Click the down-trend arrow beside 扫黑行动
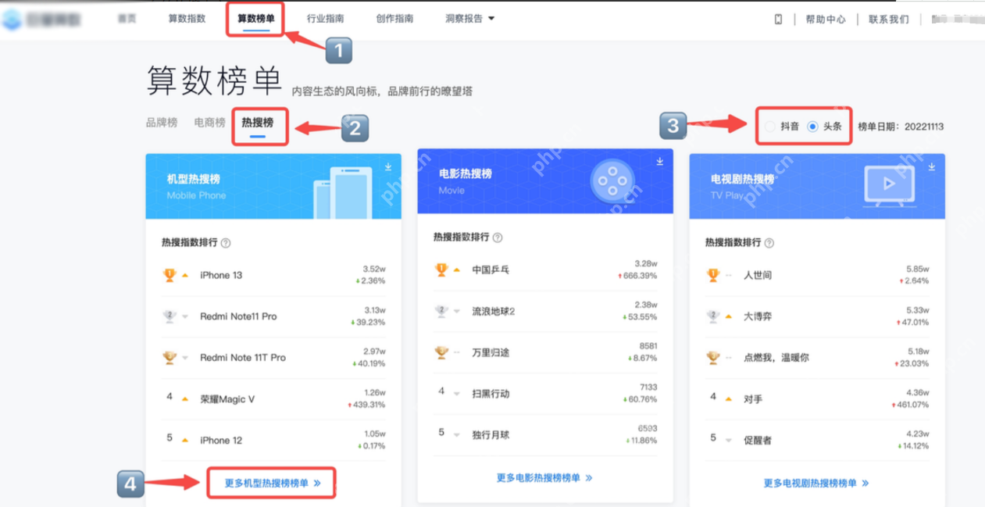The width and height of the screenshot is (985, 507). click(x=457, y=394)
